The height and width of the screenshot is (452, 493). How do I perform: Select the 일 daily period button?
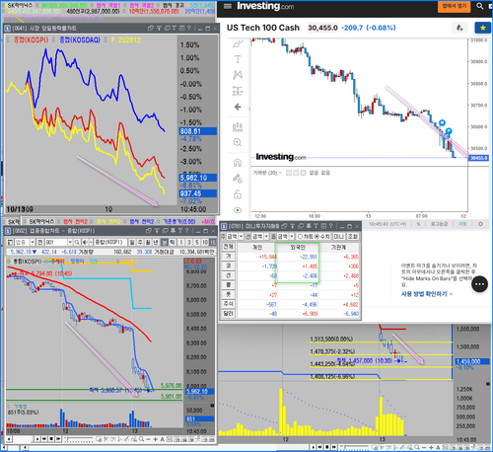[x=132, y=243]
